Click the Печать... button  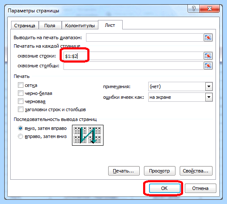pos(124,171)
